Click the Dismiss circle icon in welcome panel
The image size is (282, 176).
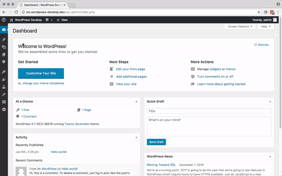pos(255,45)
